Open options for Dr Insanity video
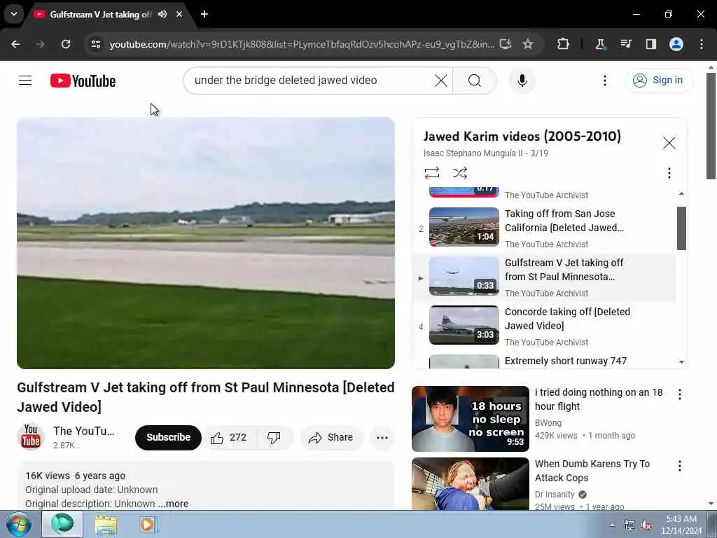Screen dimensions: 717x538 pos(680,466)
